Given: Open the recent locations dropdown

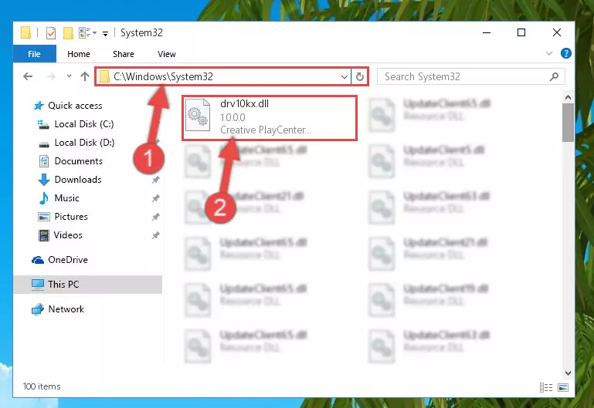Looking at the screenshot, I should click(x=69, y=76).
